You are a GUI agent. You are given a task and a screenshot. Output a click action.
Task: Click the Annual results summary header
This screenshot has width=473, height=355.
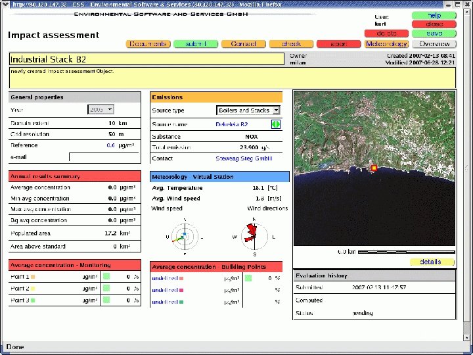[x=75, y=176]
